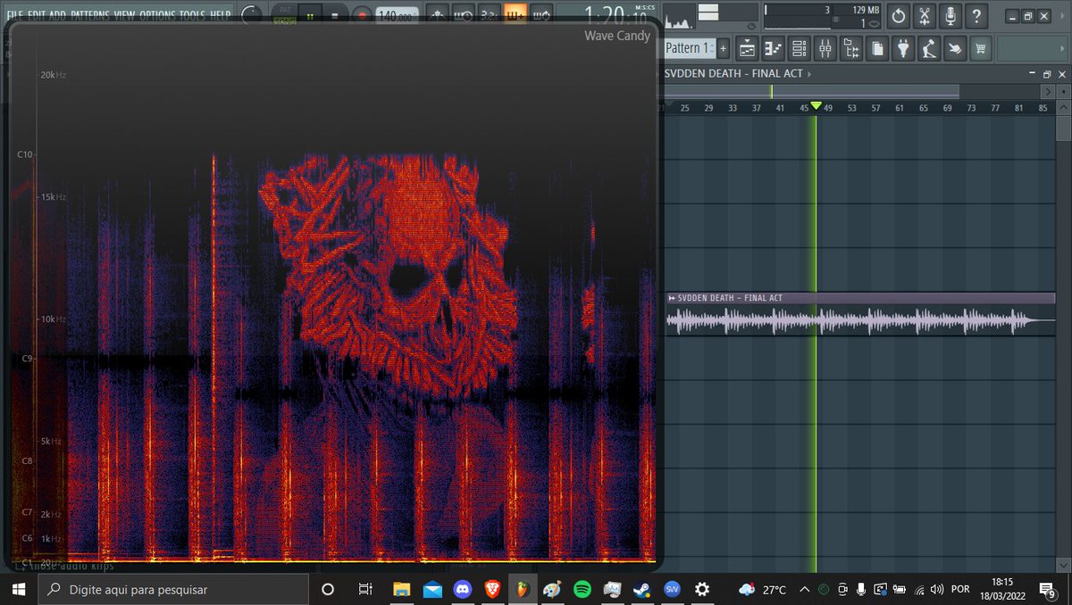Open the PATTERNS menu
This screenshot has width=1072, height=605.
coord(90,15)
